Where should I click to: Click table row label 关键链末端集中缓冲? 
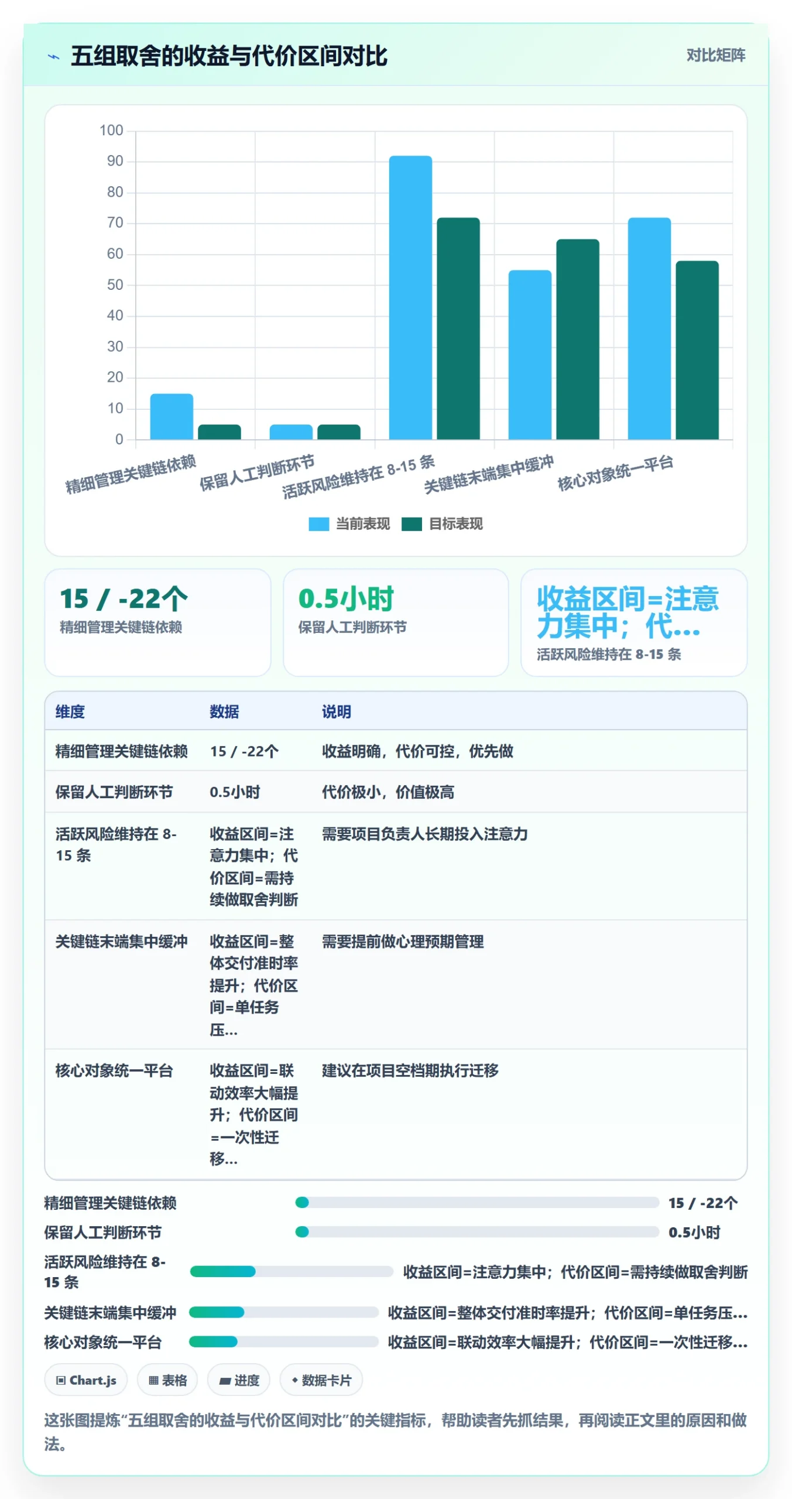coord(121,941)
